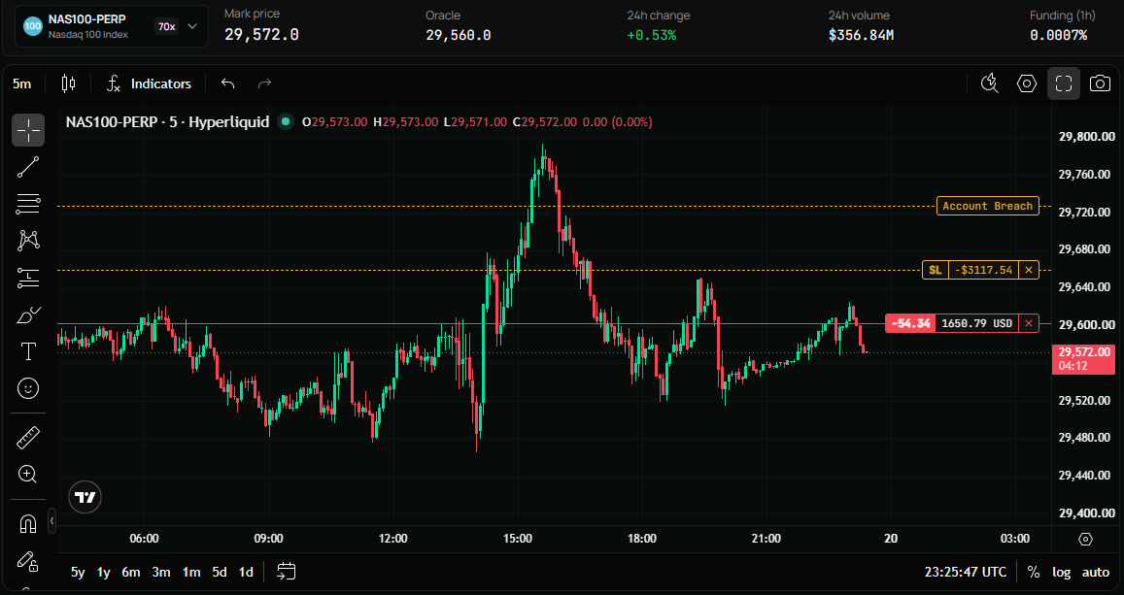Image resolution: width=1124 pixels, height=595 pixels.
Task: Set chart range to 3m
Action: pos(161,572)
